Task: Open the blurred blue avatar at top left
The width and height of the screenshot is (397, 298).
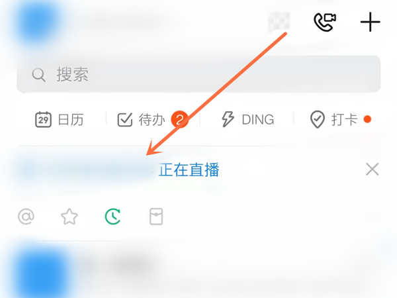Action: tap(38, 22)
